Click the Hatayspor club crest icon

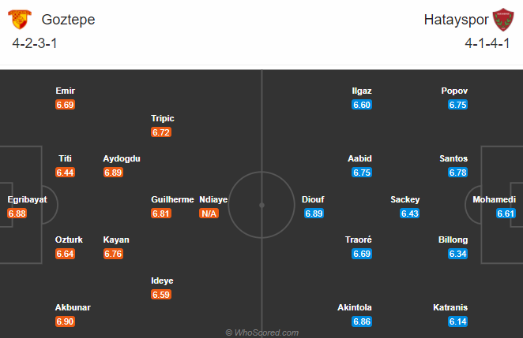(503, 20)
